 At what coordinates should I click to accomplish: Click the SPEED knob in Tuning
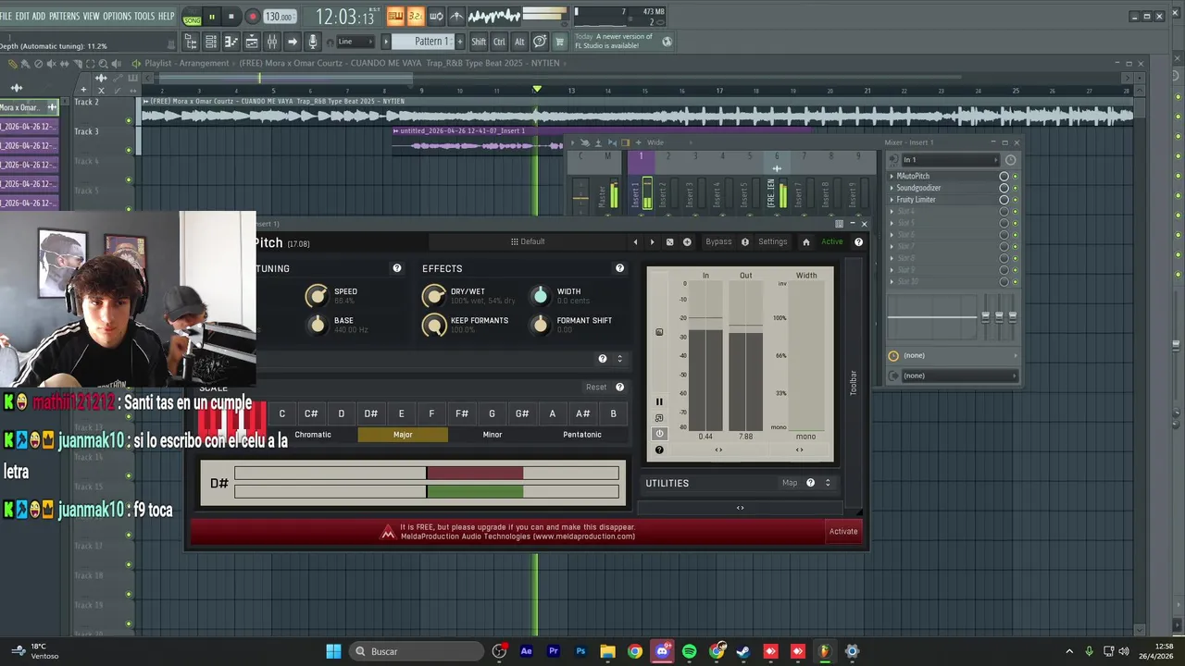(x=317, y=296)
